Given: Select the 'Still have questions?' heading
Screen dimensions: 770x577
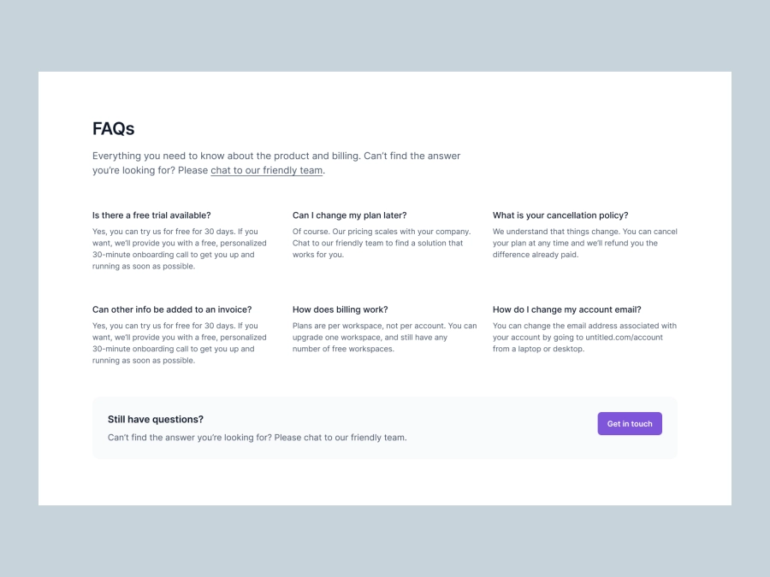Looking at the screenshot, I should point(156,419).
